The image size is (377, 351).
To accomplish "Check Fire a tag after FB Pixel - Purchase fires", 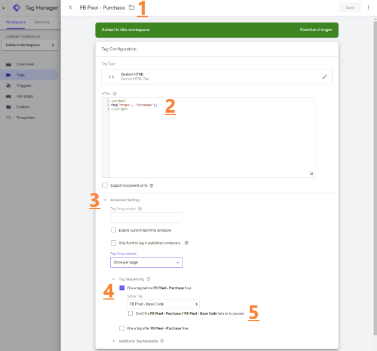I will (x=122, y=328).
